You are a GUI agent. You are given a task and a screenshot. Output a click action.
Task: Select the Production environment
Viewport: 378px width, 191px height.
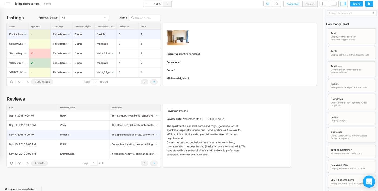pos(293,4)
